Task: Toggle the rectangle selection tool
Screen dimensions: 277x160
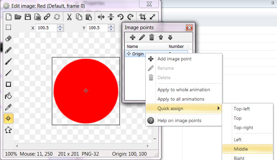Action: (x=8, y=28)
